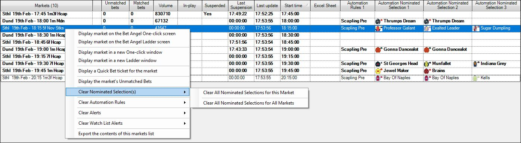Choose Clear All Nominated Selections for this Market
521x143 pixels.
point(248,92)
